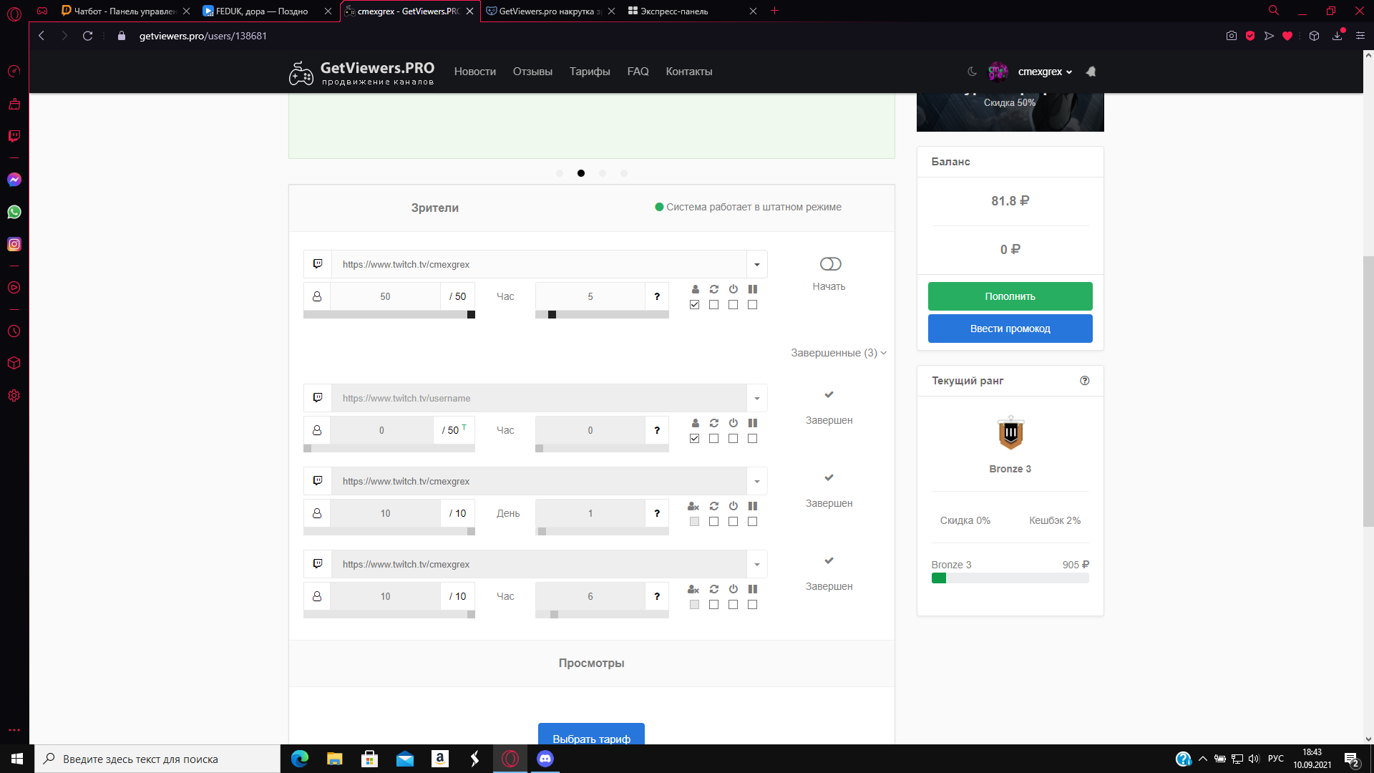Viewport: 1374px width, 773px height.
Task: Open new browser tab with plus
Action: point(774,11)
